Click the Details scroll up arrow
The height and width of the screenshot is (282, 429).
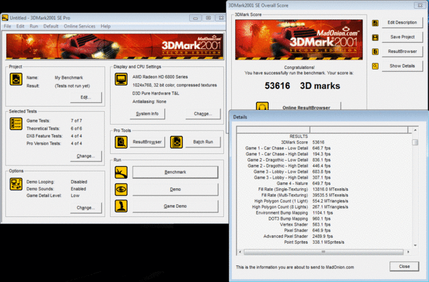point(416,130)
